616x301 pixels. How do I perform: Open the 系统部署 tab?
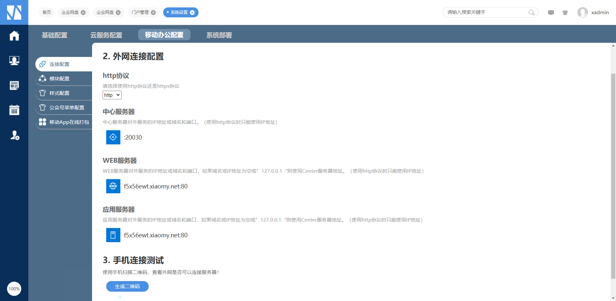(x=219, y=35)
